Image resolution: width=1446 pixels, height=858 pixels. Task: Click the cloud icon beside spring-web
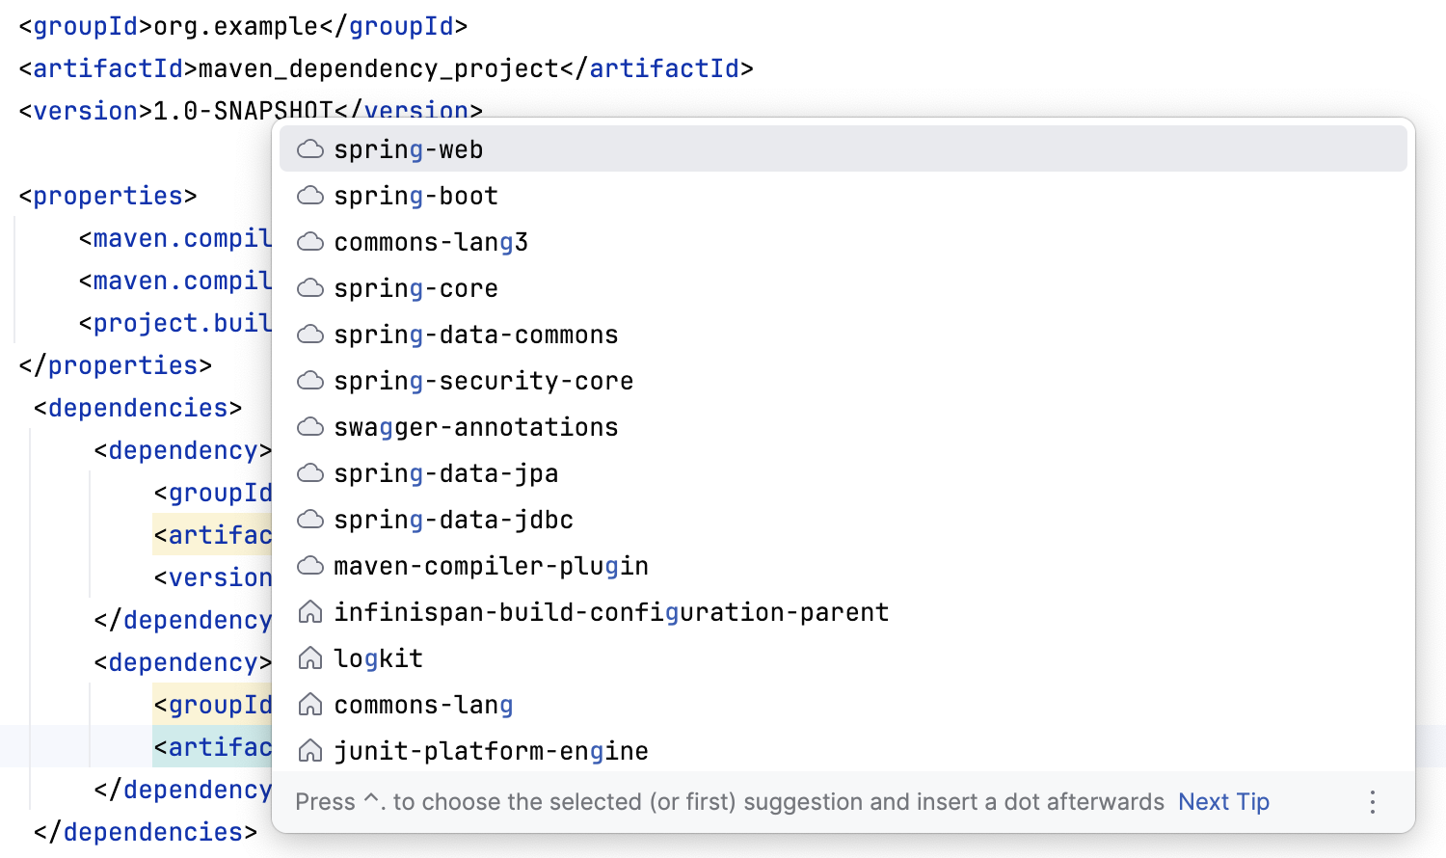(310, 149)
